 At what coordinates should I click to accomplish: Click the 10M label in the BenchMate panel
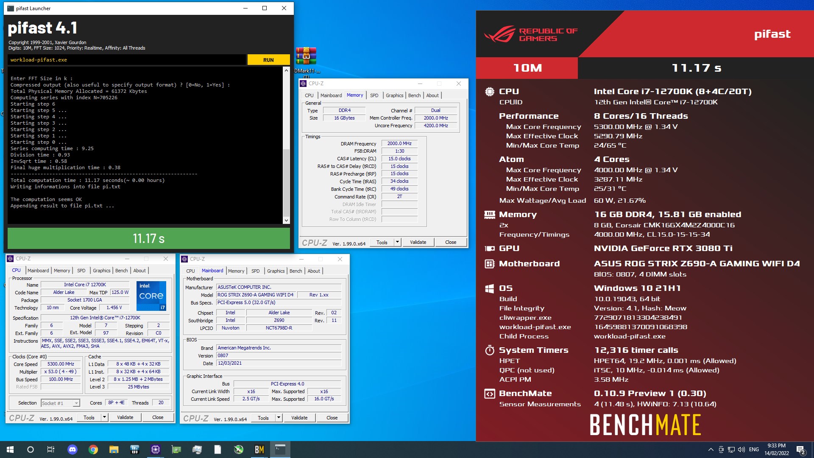click(527, 68)
